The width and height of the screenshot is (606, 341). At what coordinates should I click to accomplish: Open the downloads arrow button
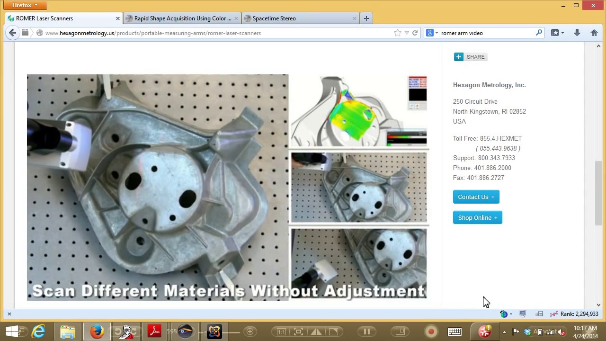tap(577, 33)
